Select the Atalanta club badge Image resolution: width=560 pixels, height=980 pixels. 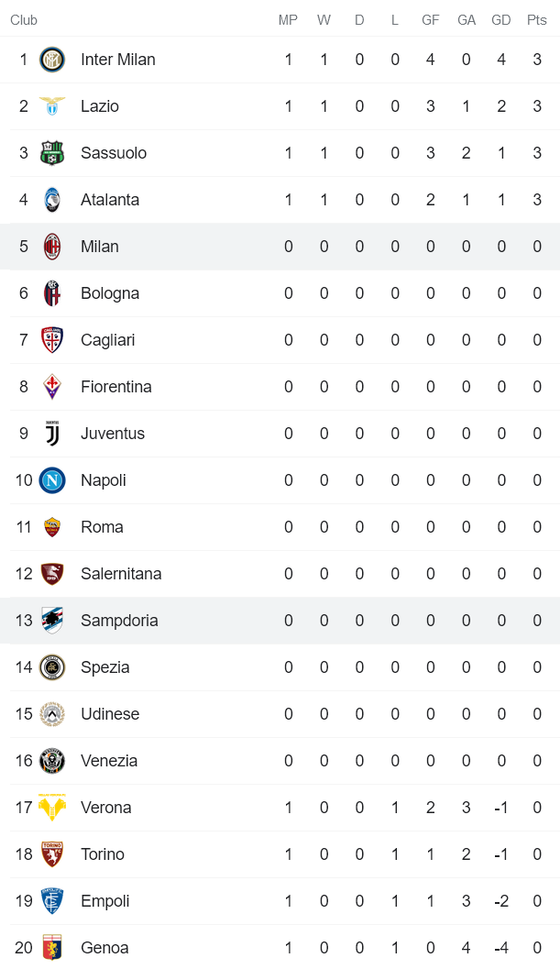52,199
